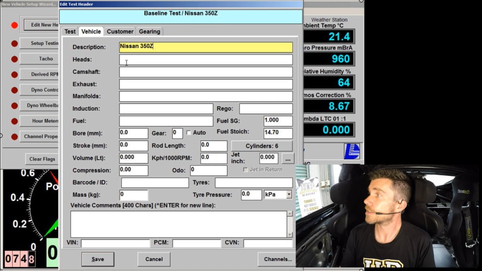482x271 pixels.
Task: Click the comments scrollbar down arrow
Action: [290, 234]
